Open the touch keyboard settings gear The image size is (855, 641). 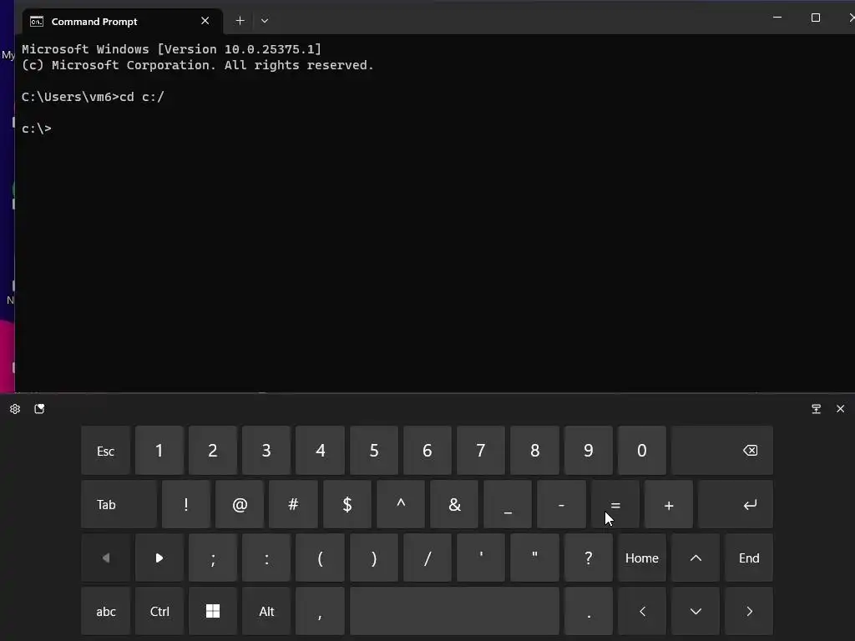coord(15,409)
